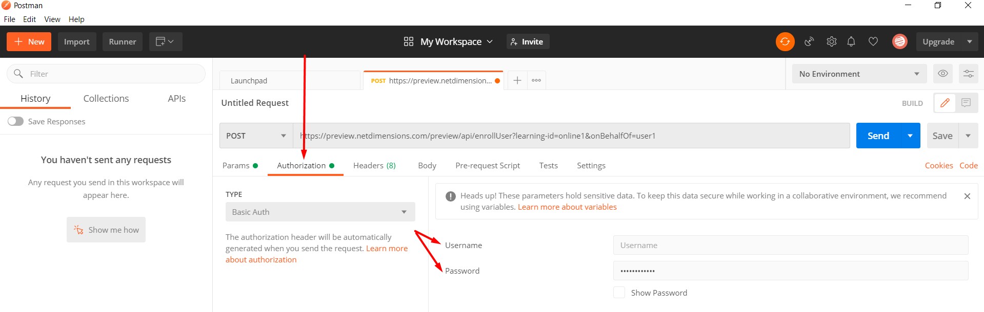Screen dimensions: 984x312
Task: Open the Basic Auth type dropdown
Action: [320, 212]
